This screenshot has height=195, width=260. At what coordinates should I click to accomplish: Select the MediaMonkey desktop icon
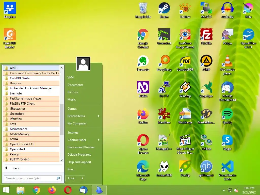point(206,116)
